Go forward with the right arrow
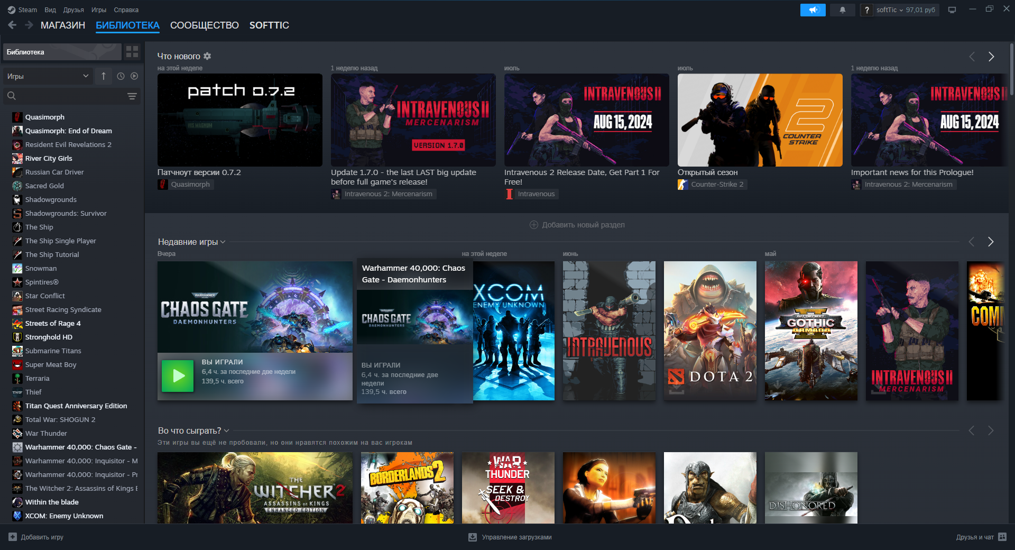 click(29, 25)
